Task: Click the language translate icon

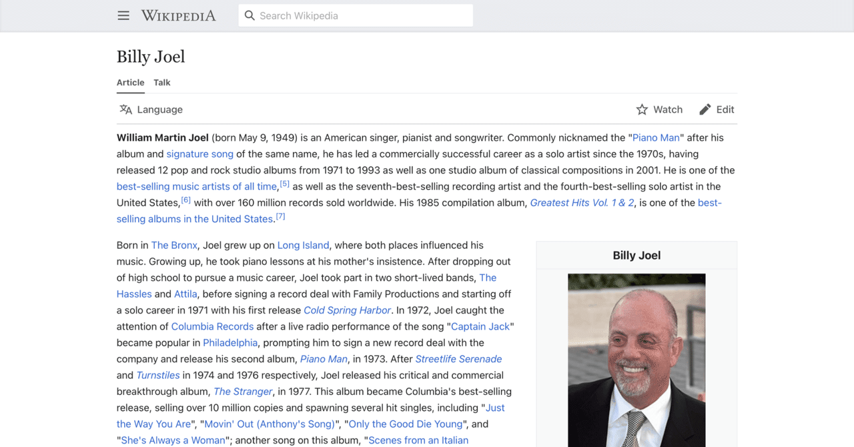Action: point(125,109)
